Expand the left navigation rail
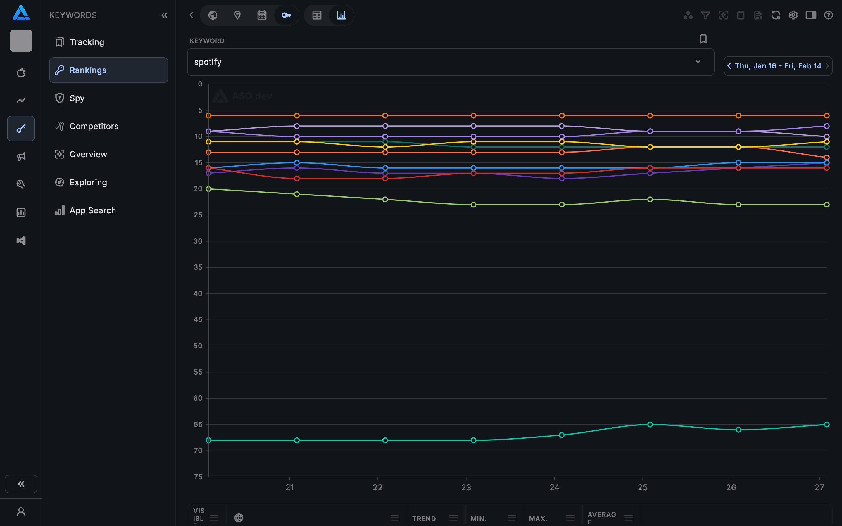 coord(21,484)
